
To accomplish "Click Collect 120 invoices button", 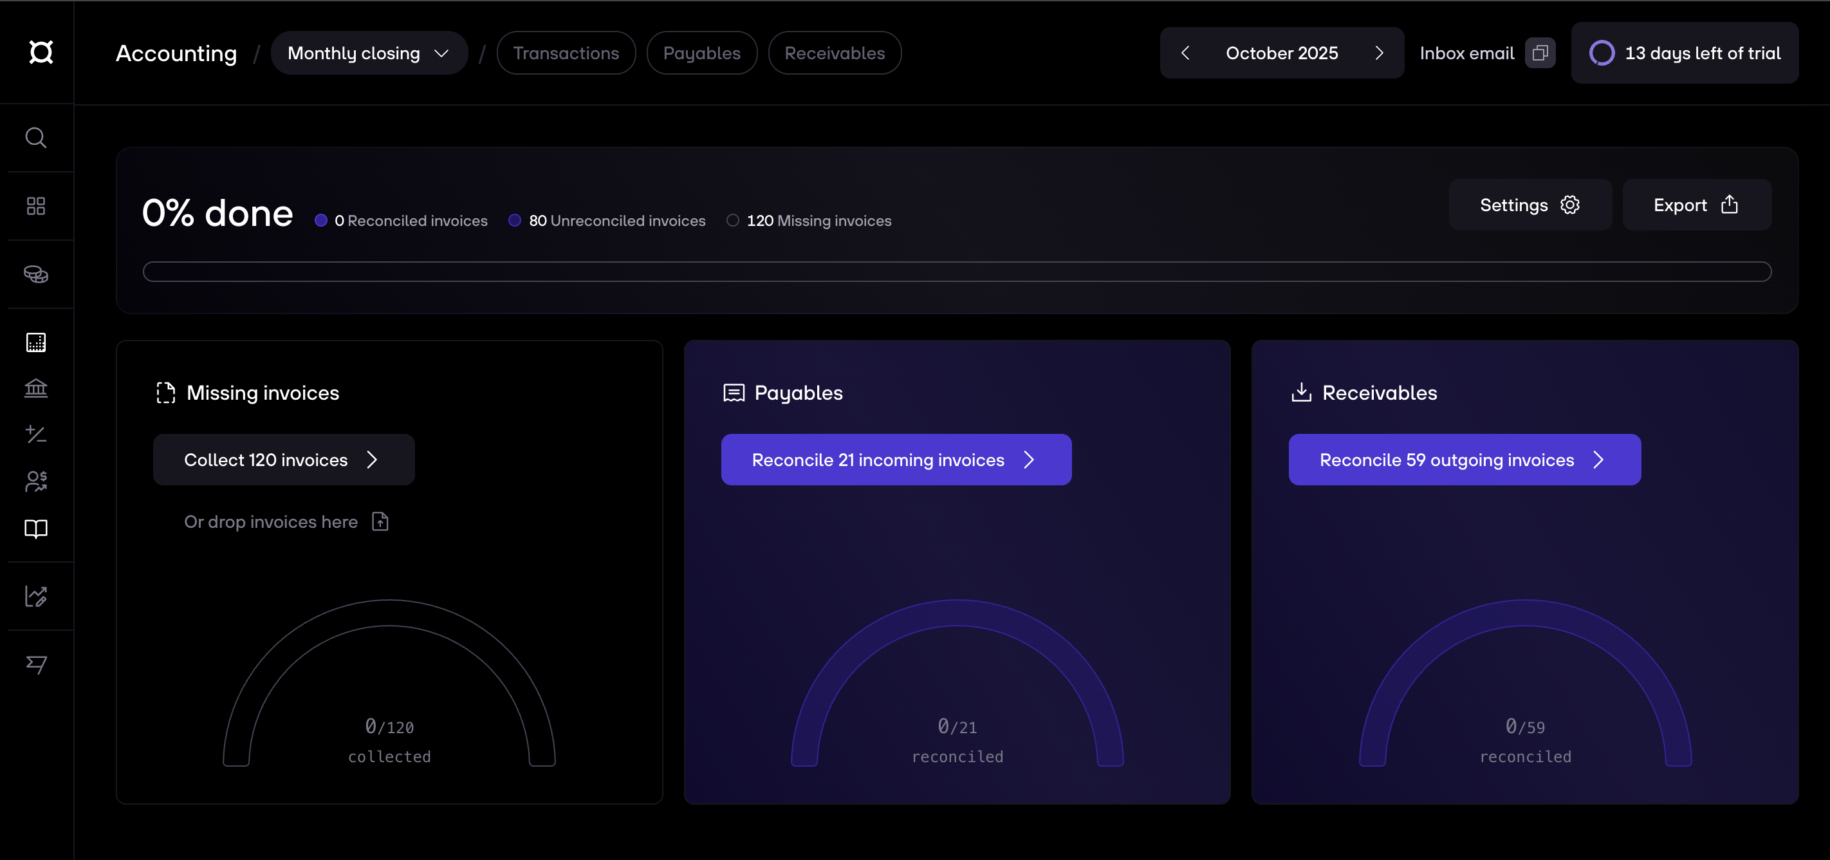I will 284,460.
